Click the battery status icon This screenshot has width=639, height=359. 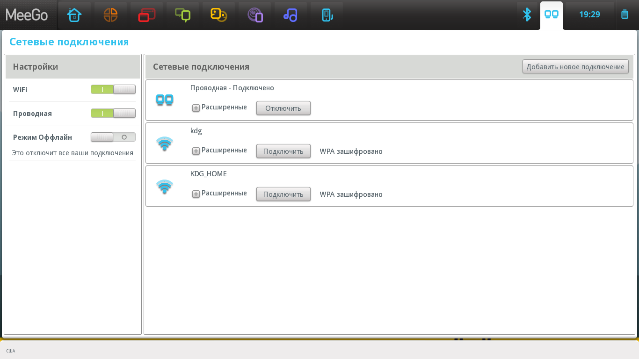tap(624, 14)
